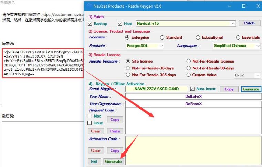262x167 pixels.
Task: Click the Activation Code output area
Action: click(193, 151)
